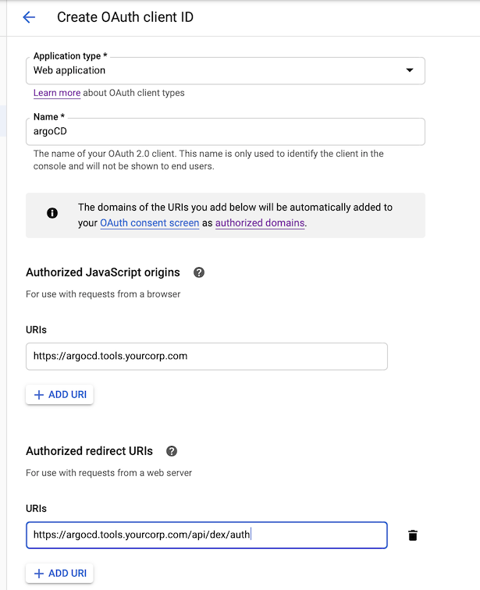Edit the Name field containing argoCD
This screenshot has height=590, width=480.
[226, 132]
